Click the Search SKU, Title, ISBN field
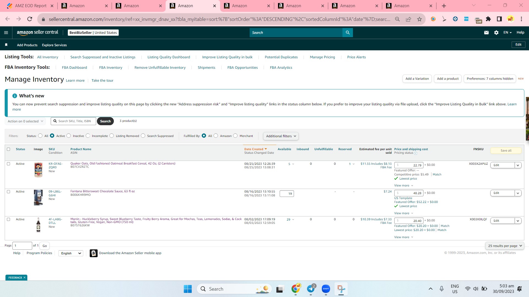The image size is (529, 297). click(x=74, y=121)
